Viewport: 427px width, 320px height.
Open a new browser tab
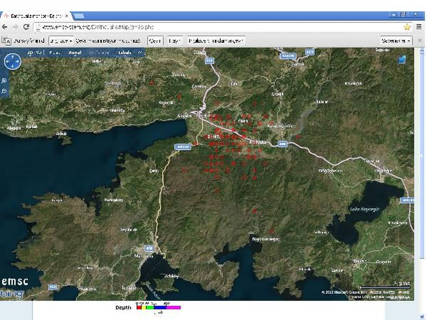point(79,16)
